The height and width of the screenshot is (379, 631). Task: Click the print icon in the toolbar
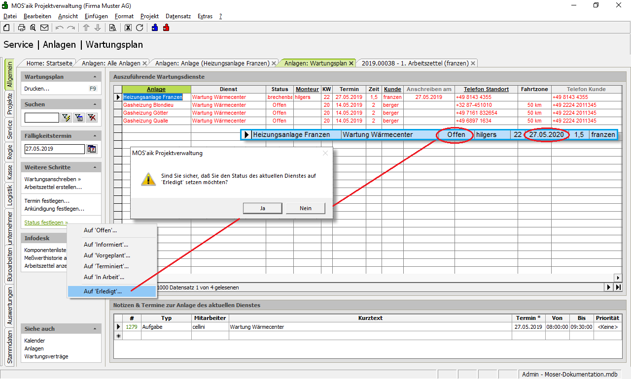click(22, 28)
